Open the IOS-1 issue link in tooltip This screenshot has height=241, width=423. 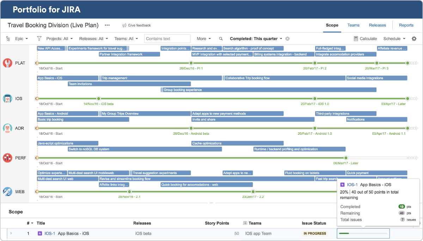(352, 185)
